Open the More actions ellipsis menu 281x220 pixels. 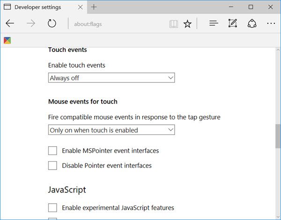271,23
